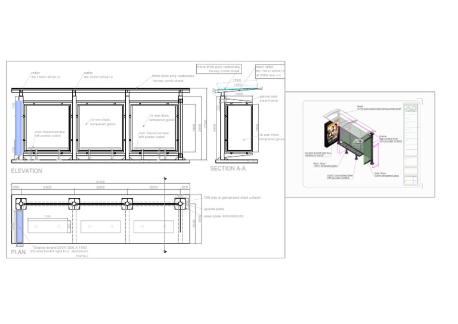Click the 1500 dimension above the section roof
The height and width of the screenshot is (324, 458).
(237, 80)
